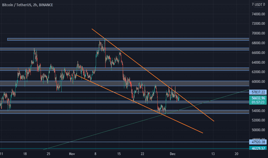Click the 60000.00 price axis tick
The width and height of the screenshot is (268, 158).
(258, 82)
